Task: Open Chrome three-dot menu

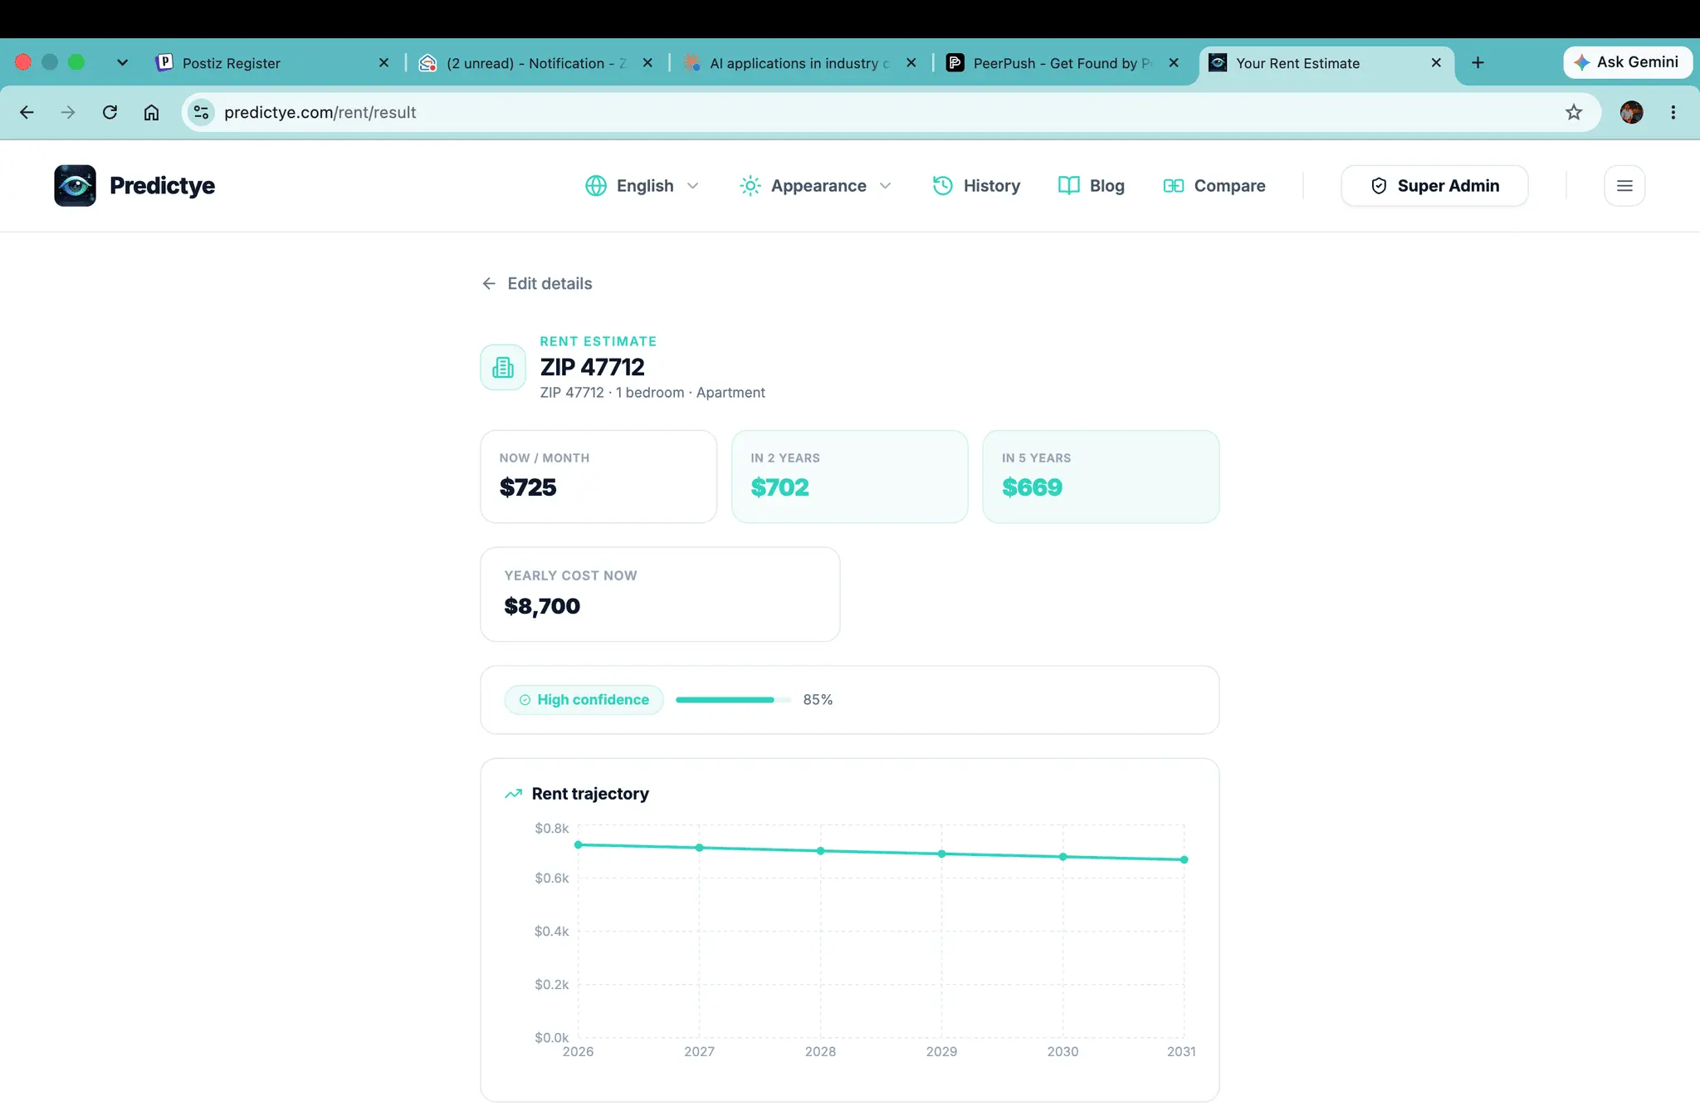Action: pos(1673,112)
